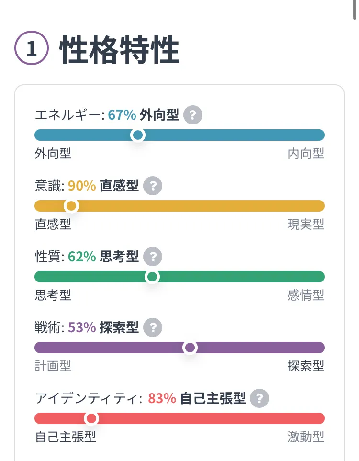The image size is (359, 461).
Task: Click the help icon beside アイデンティティ 自己主張型
Action: 259,398
